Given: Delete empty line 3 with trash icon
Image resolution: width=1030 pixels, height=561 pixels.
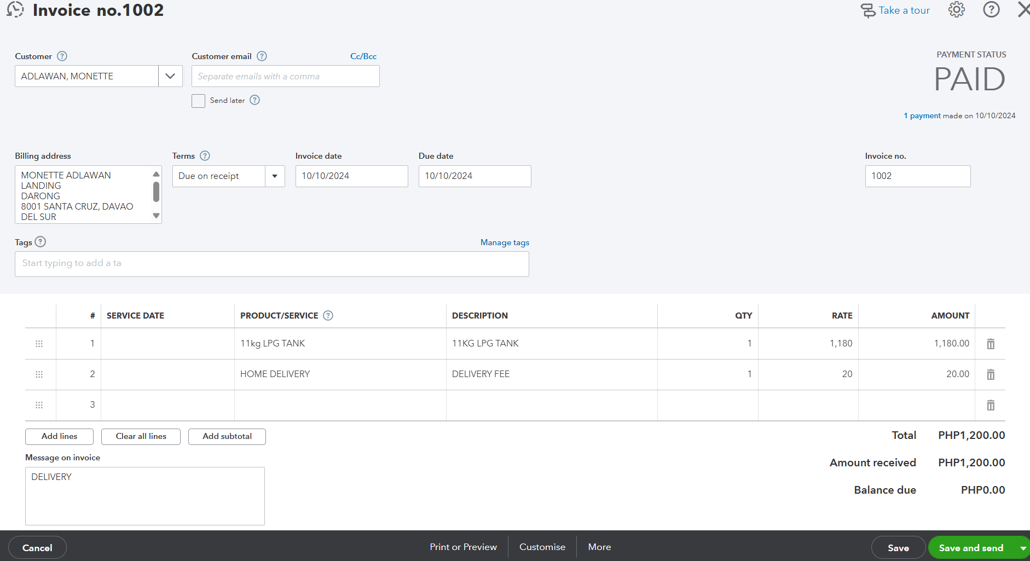Looking at the screenshot, I should [991, 405].
